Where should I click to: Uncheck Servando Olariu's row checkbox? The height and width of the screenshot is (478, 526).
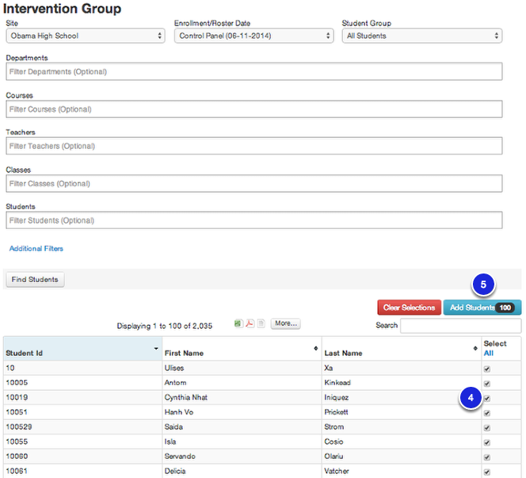[x=487, y=457]
